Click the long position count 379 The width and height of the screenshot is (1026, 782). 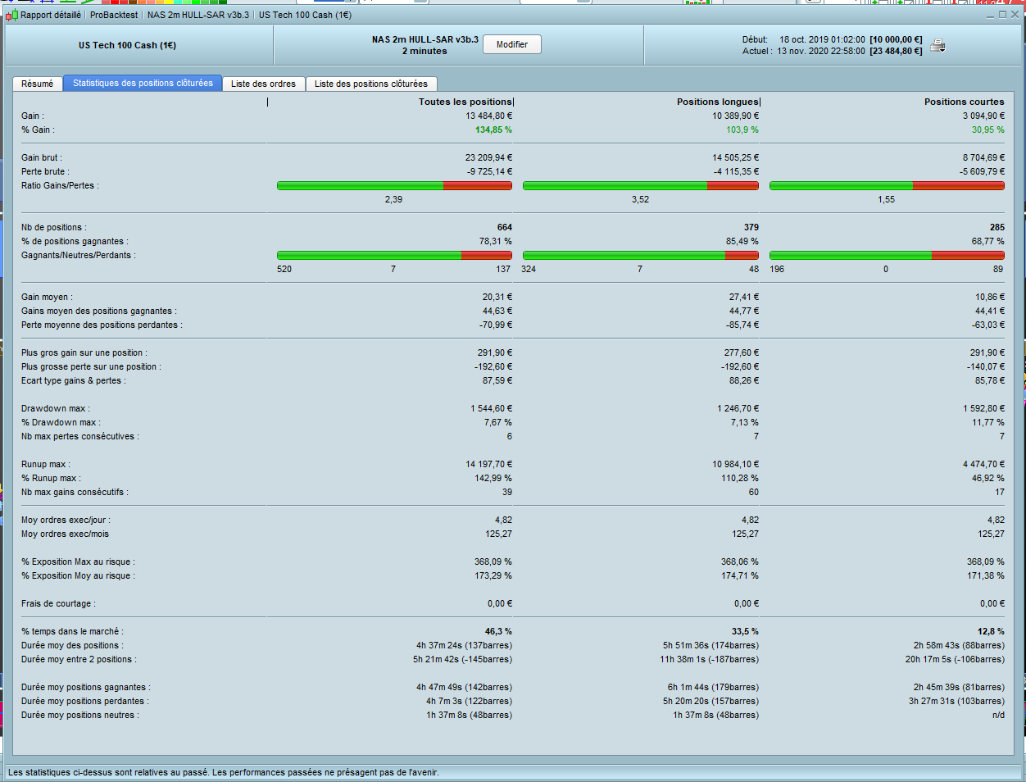pyautogui.click(x=751, y=227)
